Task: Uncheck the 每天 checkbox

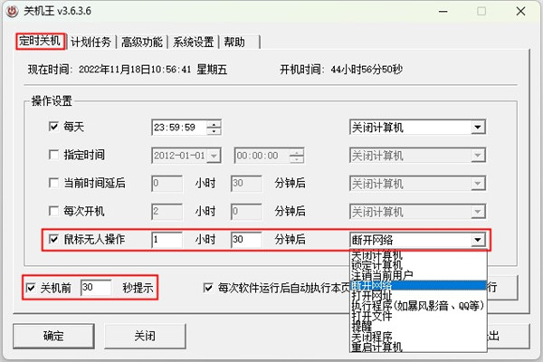Action: pos(53,127)
